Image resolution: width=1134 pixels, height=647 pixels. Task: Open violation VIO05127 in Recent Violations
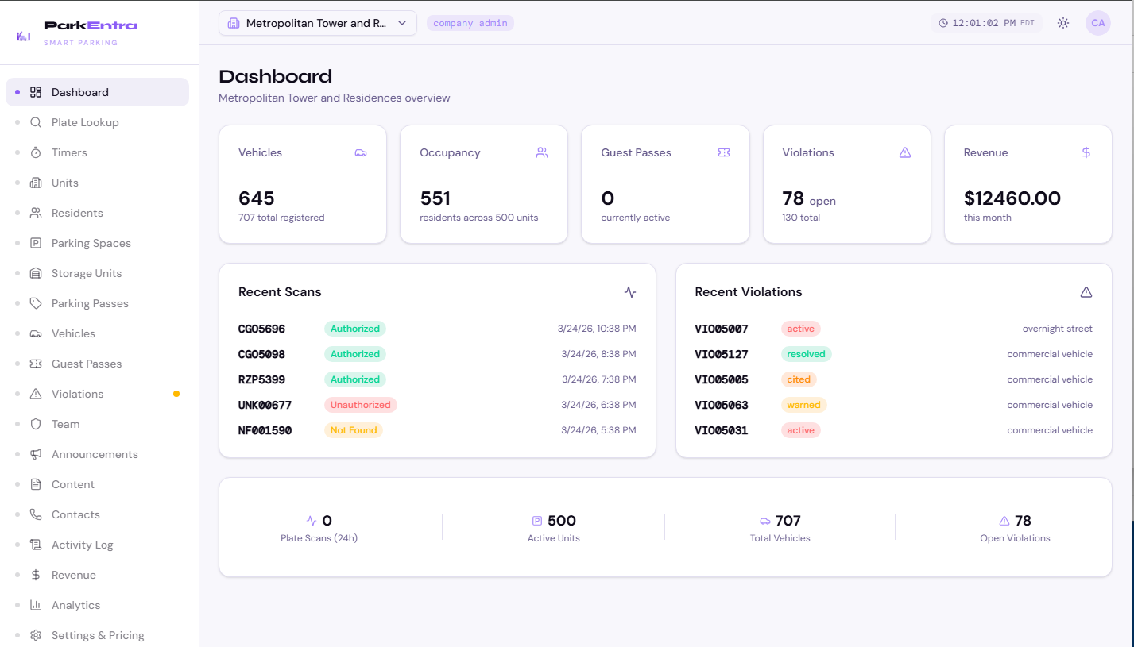[x=721, y=354]
